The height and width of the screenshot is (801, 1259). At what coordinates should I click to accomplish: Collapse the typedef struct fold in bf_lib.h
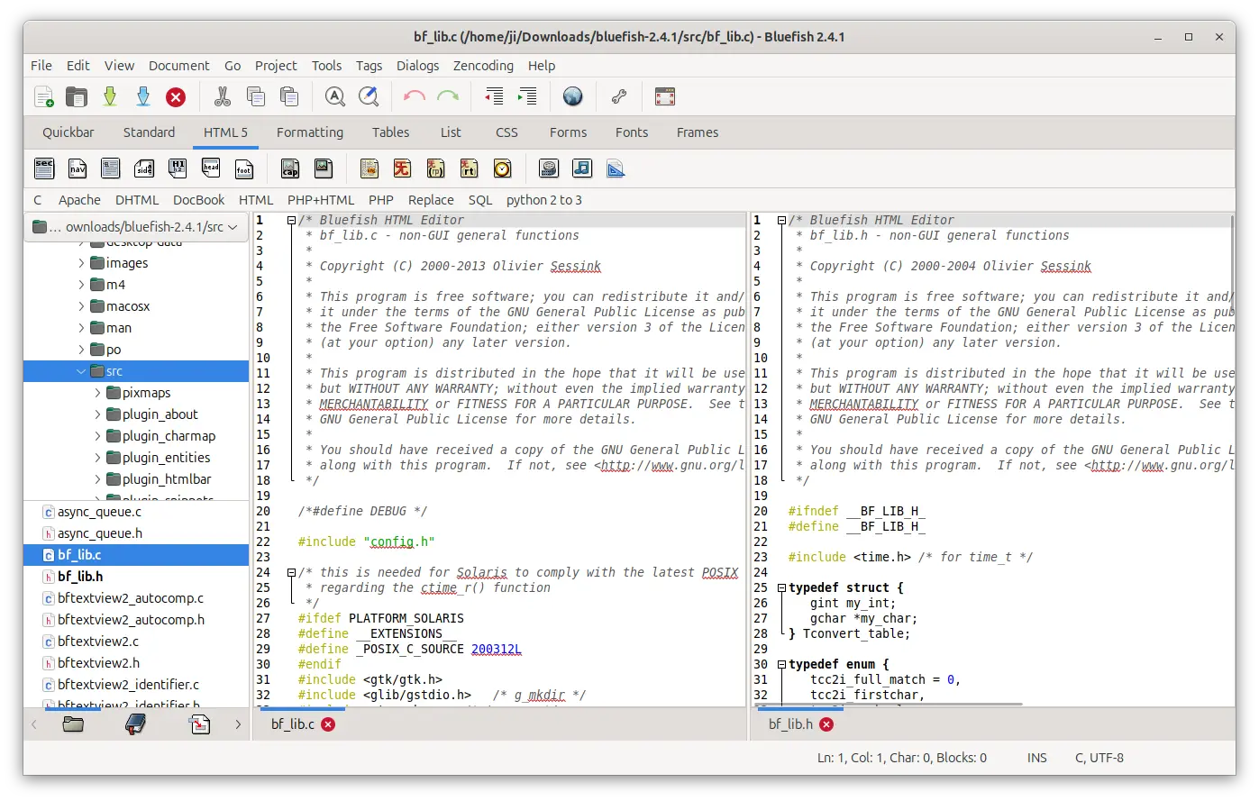781,587
